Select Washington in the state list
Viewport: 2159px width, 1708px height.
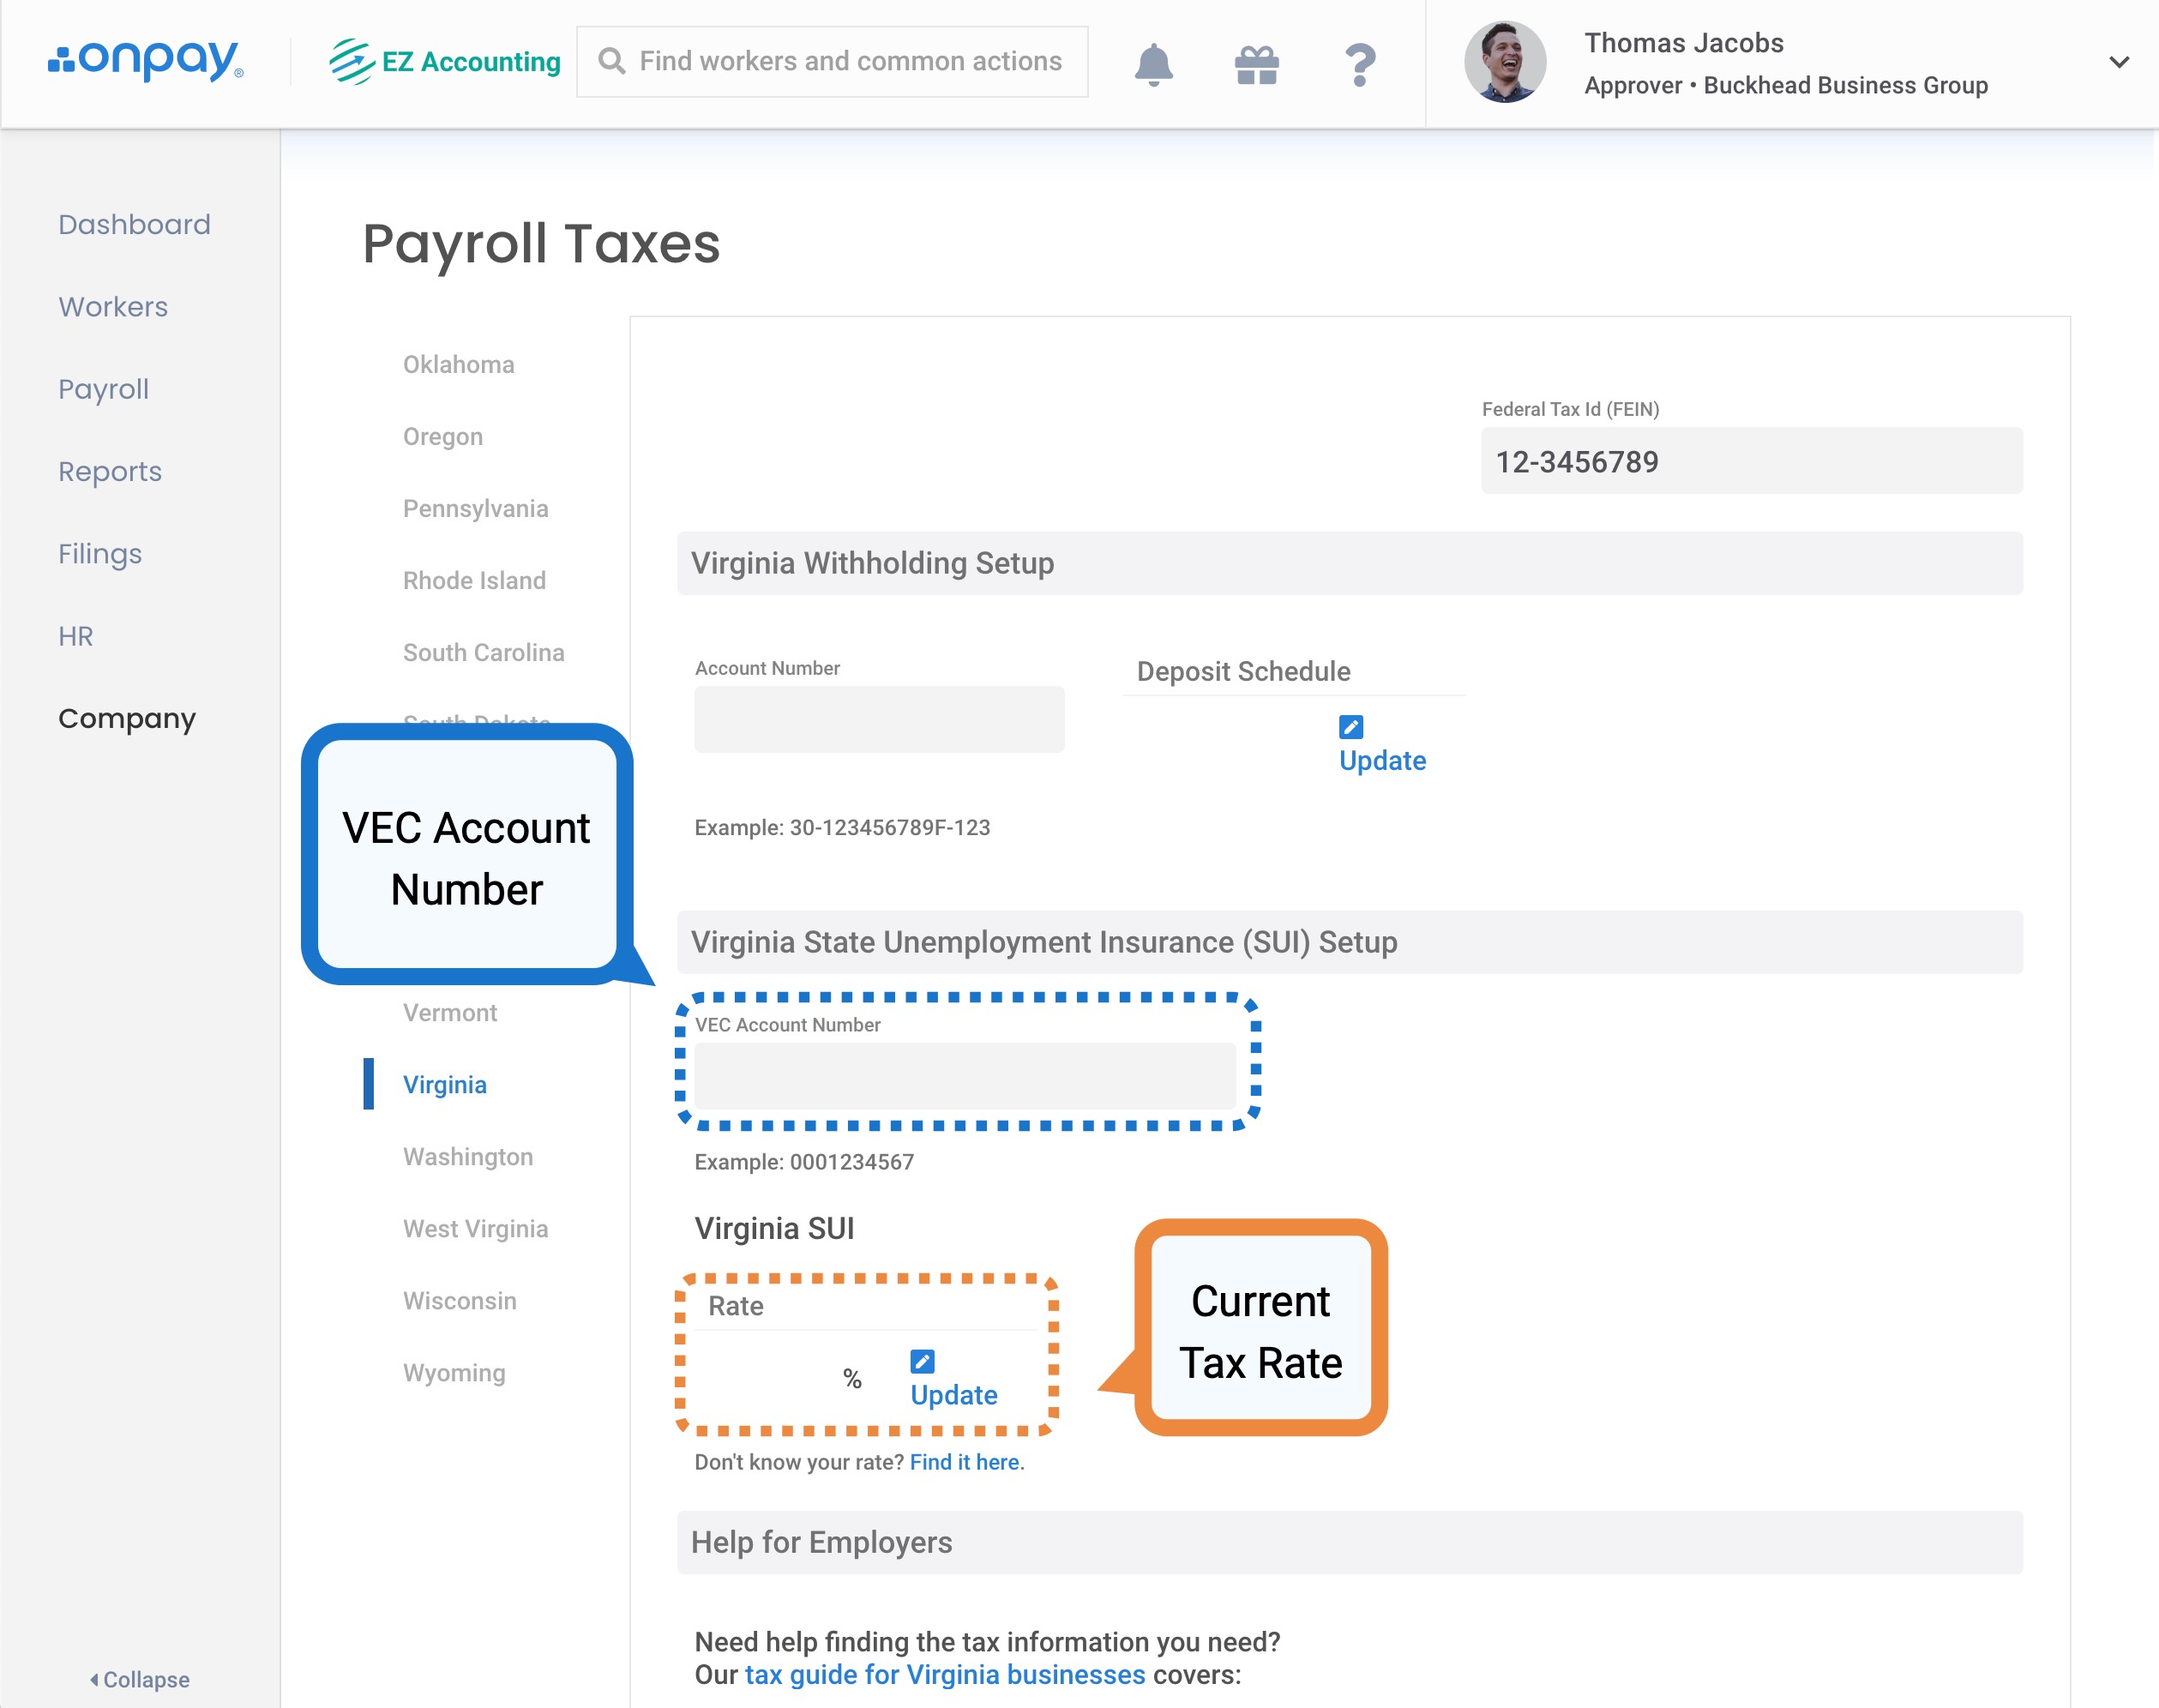pos(468,1157)
